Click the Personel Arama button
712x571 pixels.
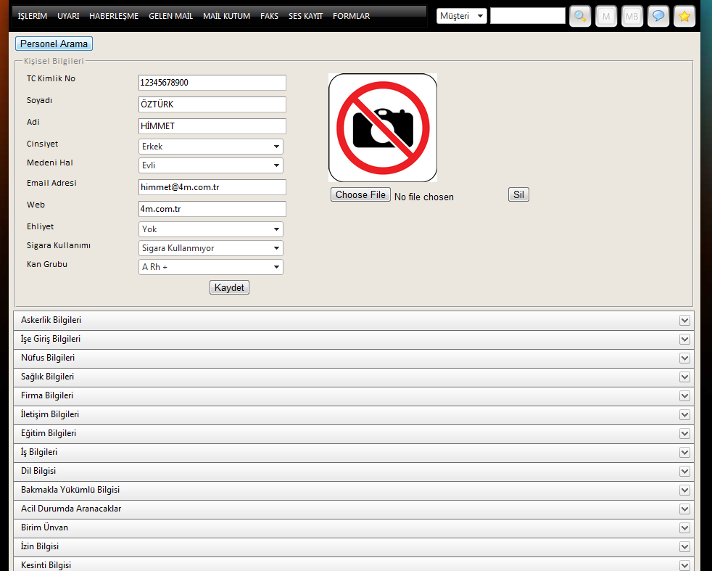(54, 44)
